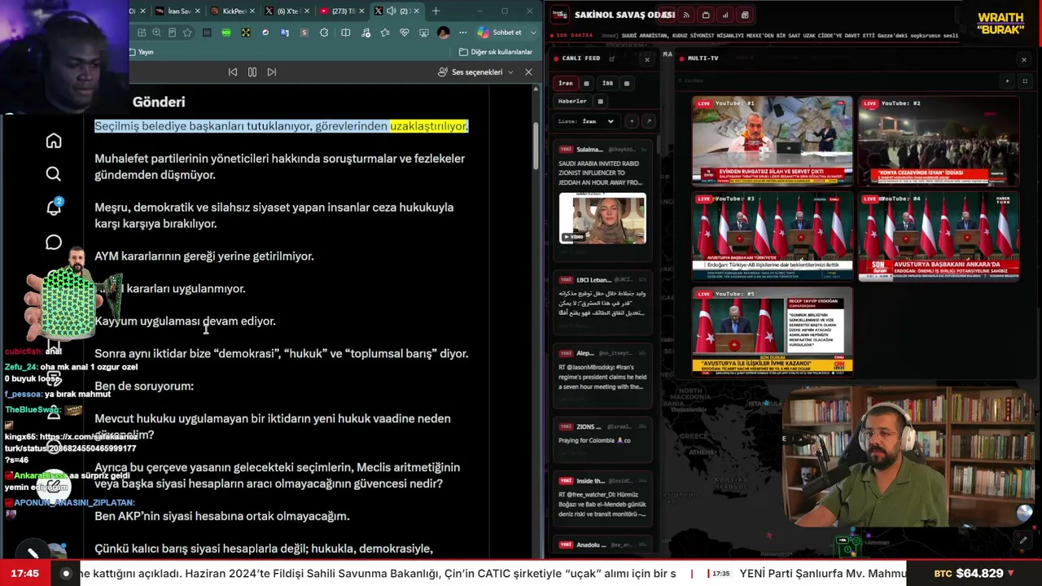Click the TV icon in Sakinol header
Image resolution: width=1042 pixels, height=586 pixels.
click(x=706, y=15)
